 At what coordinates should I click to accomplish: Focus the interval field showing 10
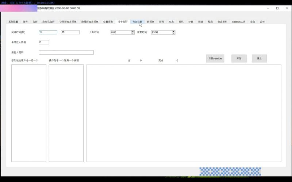click(x=48, y=32)
